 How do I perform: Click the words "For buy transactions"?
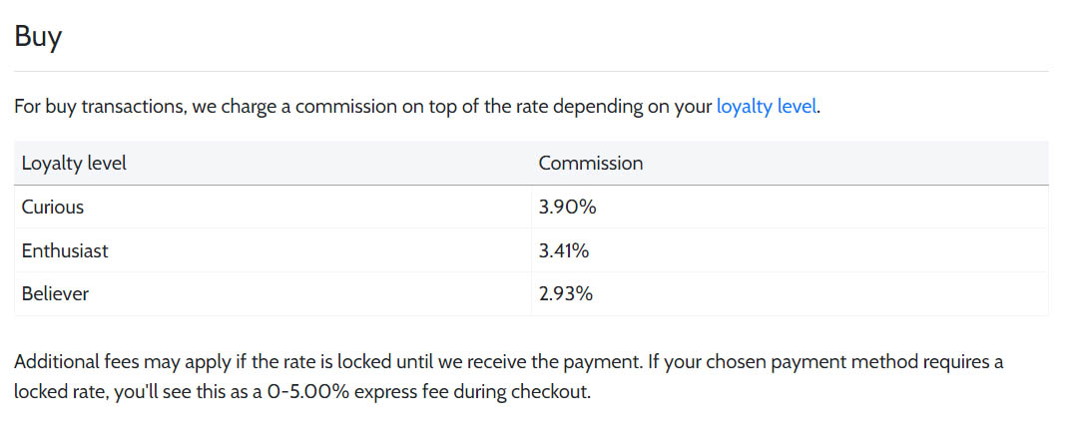tap(100, 107)
